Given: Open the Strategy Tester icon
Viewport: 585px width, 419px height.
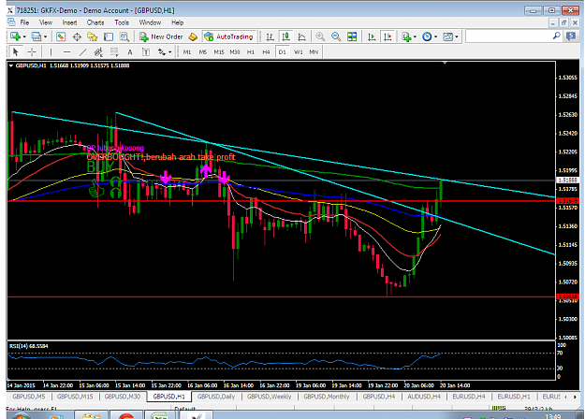Looking at the screenshot, I should click(124, 36).
